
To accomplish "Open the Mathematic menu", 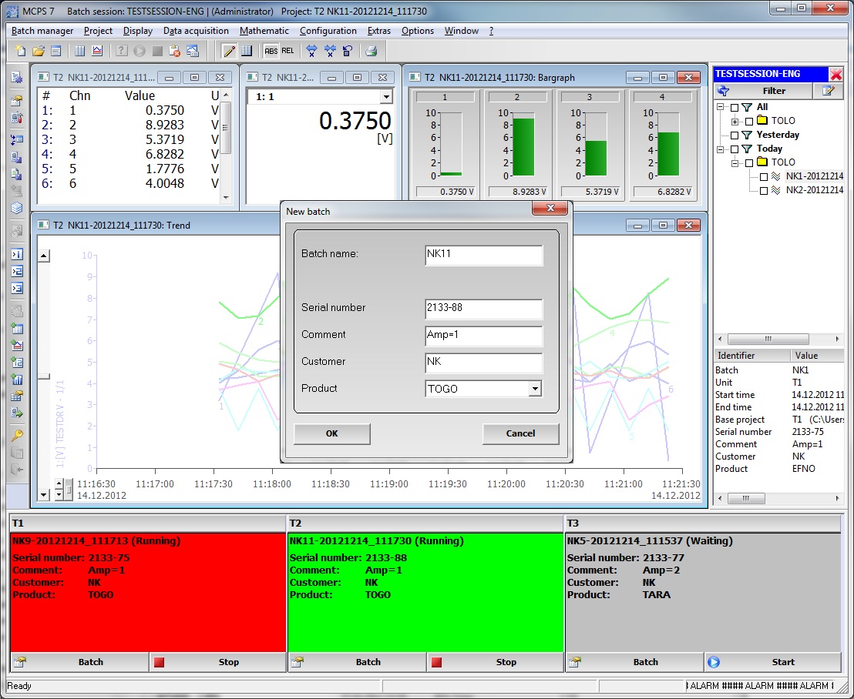I will point(264,31).
